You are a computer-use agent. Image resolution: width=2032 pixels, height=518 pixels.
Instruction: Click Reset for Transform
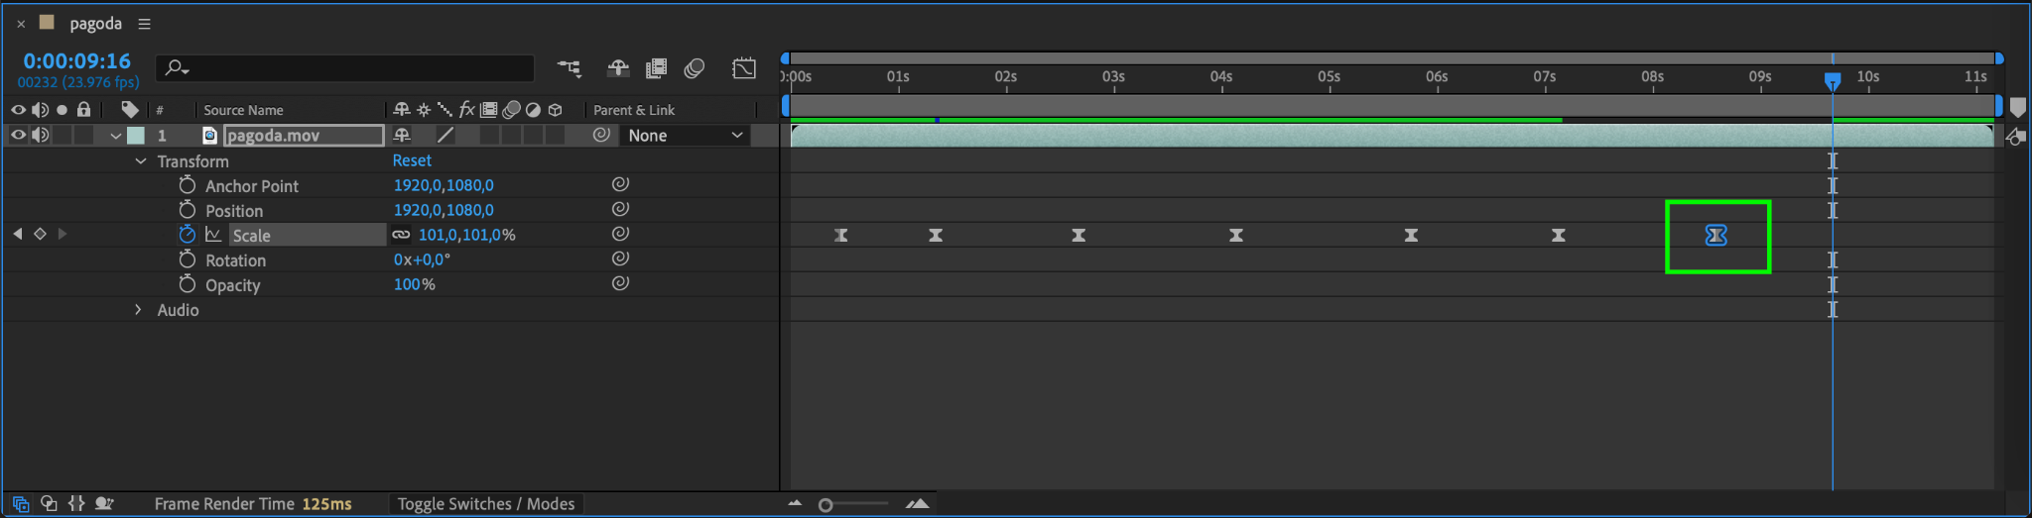click(x=412, y=160)
